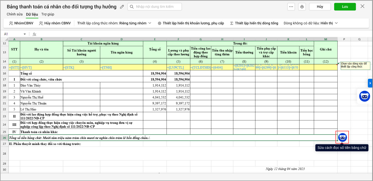Click the search input field

[x=154, y=7]
